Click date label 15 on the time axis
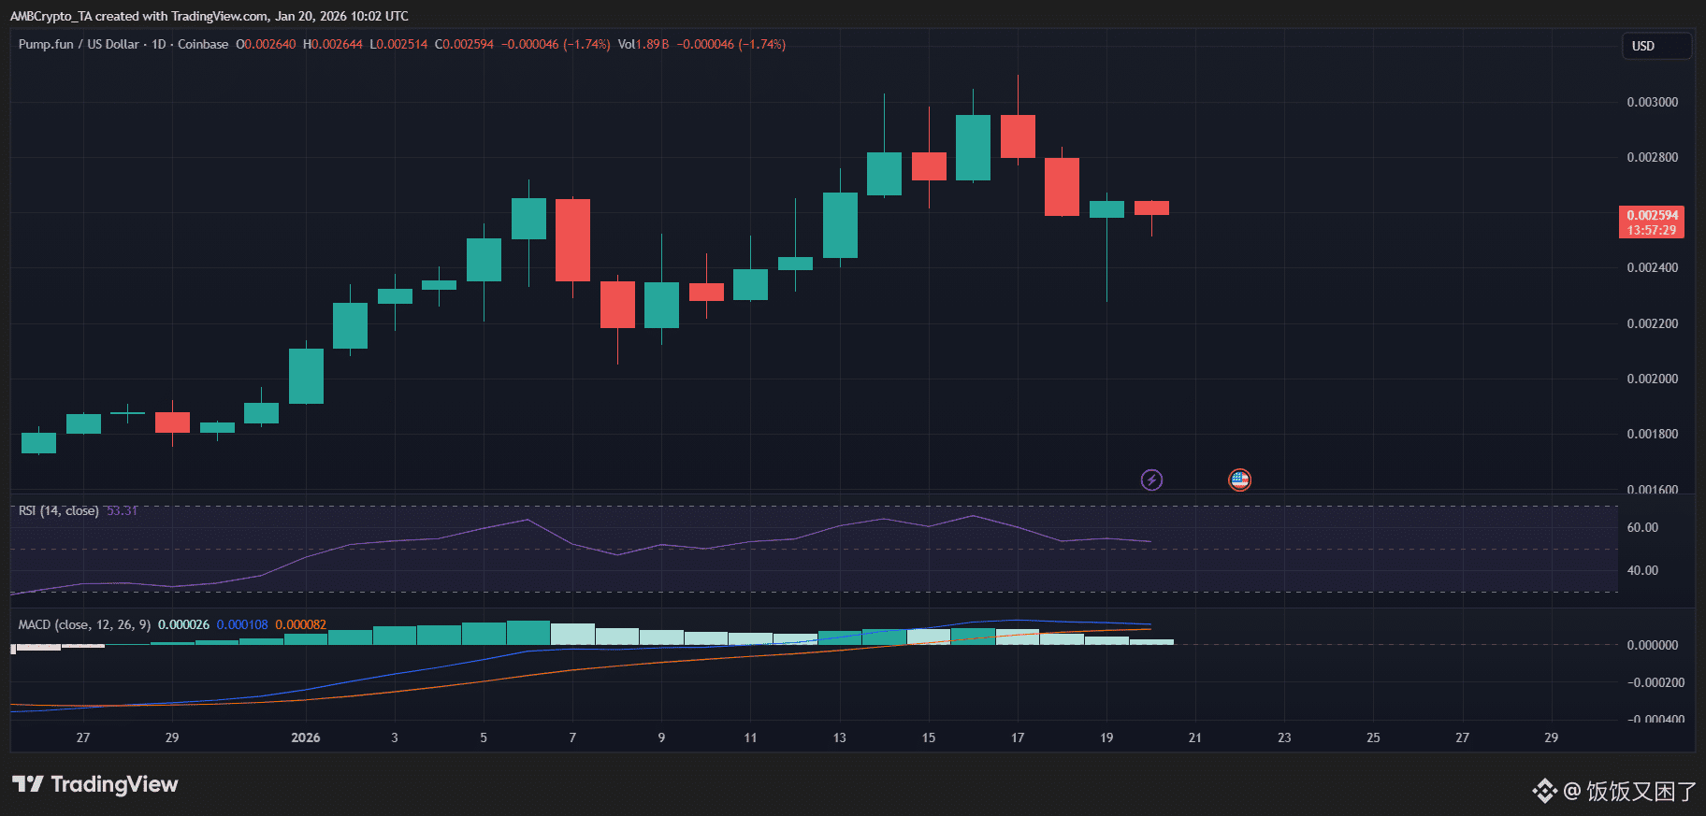This screenshot has height=816, width=1706. coord(929,737)
